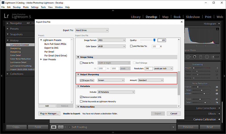Expand the Lens Corrections panel
226x134 pixels.
(x=219, y=108)
